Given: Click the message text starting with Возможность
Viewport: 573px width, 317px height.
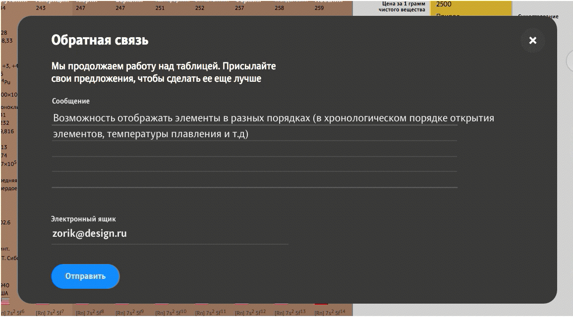Looking at the screenshot, I should pyautogui.click(x=273, y=118).
